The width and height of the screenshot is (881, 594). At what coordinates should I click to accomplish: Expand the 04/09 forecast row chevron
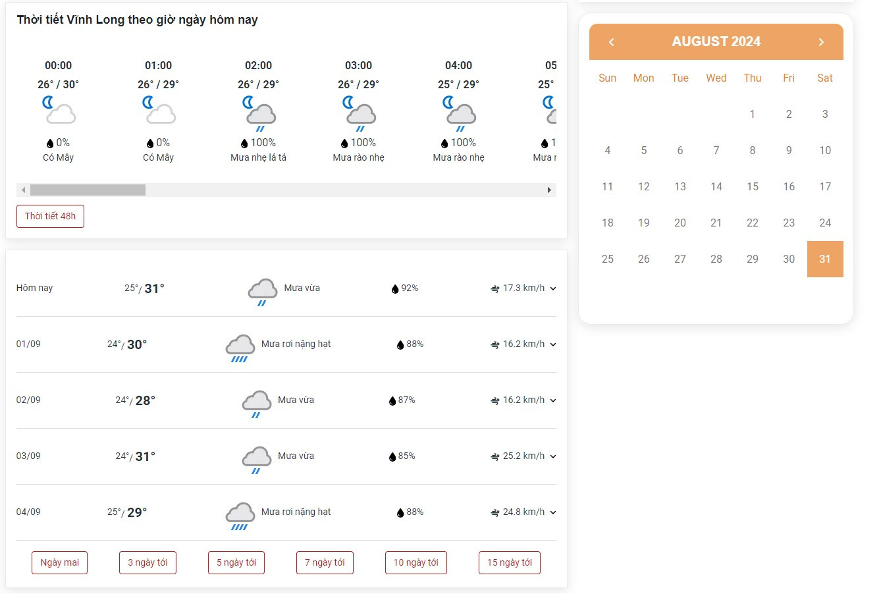[x=553, y=513]
